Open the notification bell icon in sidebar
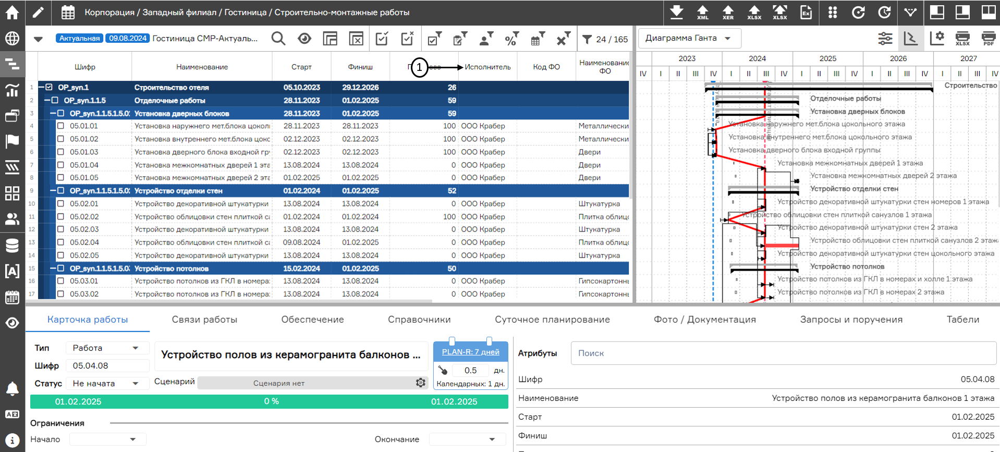 coord(12,388)
